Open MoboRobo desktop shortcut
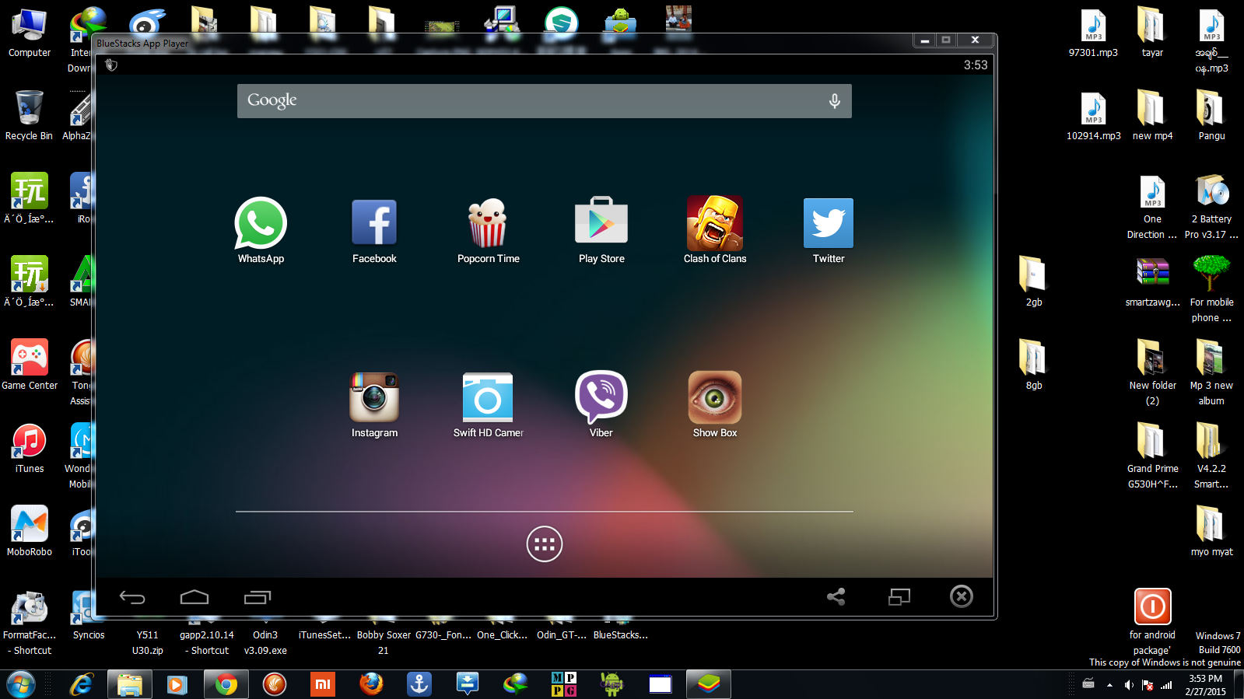This screenshot has height=699, width=1244. click(30, 532)
